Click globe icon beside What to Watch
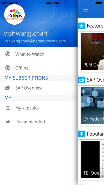Screen dimensions: 104x185 click(8, 54)
